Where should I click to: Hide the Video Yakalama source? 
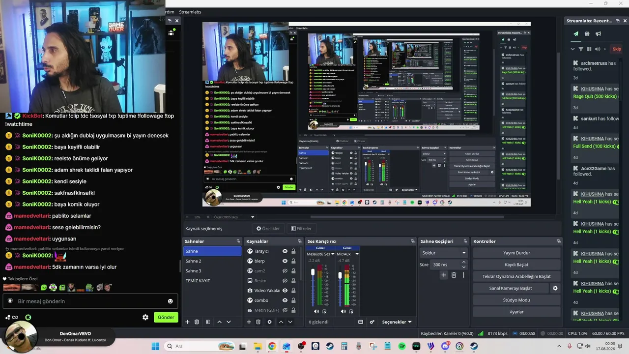(285, 291)
